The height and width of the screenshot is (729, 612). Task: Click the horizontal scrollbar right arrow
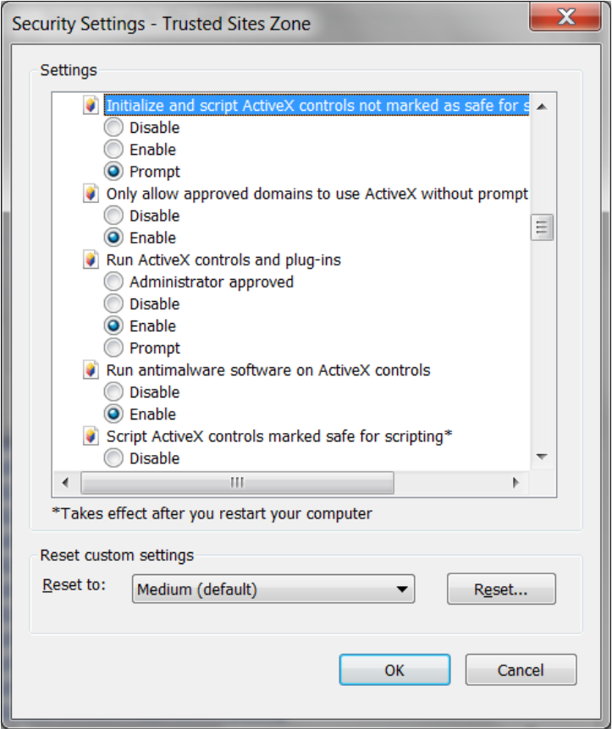[x=518, y=483]
